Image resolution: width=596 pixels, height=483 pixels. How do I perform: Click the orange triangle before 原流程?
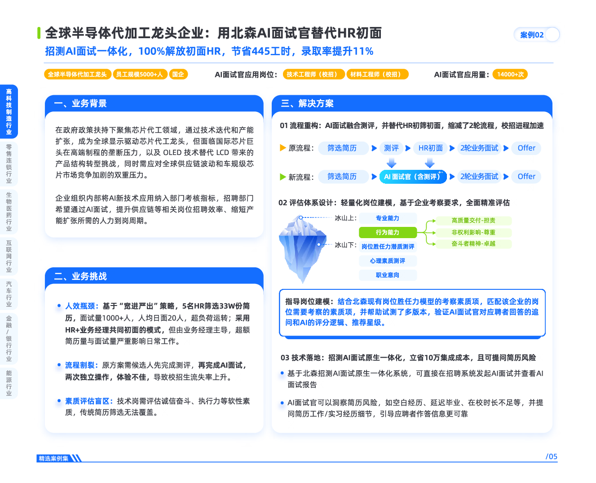point(283,148)
